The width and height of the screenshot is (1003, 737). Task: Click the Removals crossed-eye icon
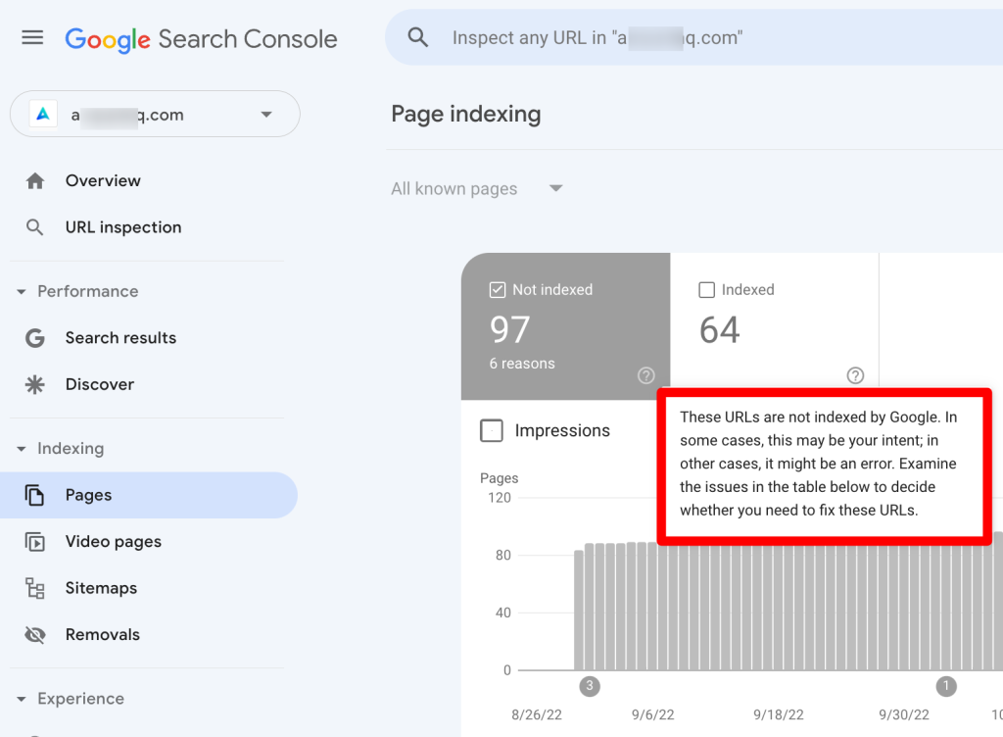tap(34, 635)
